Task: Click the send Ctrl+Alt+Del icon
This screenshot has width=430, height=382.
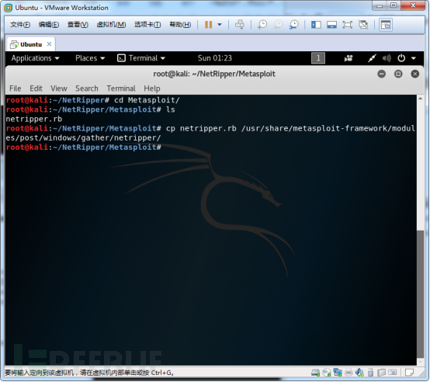Action: [x=240, y=24]
